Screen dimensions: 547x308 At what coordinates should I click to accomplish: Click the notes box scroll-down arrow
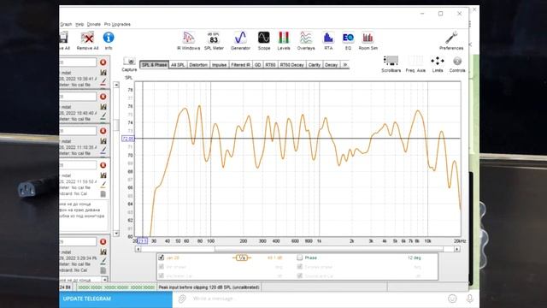pos(104,280)
